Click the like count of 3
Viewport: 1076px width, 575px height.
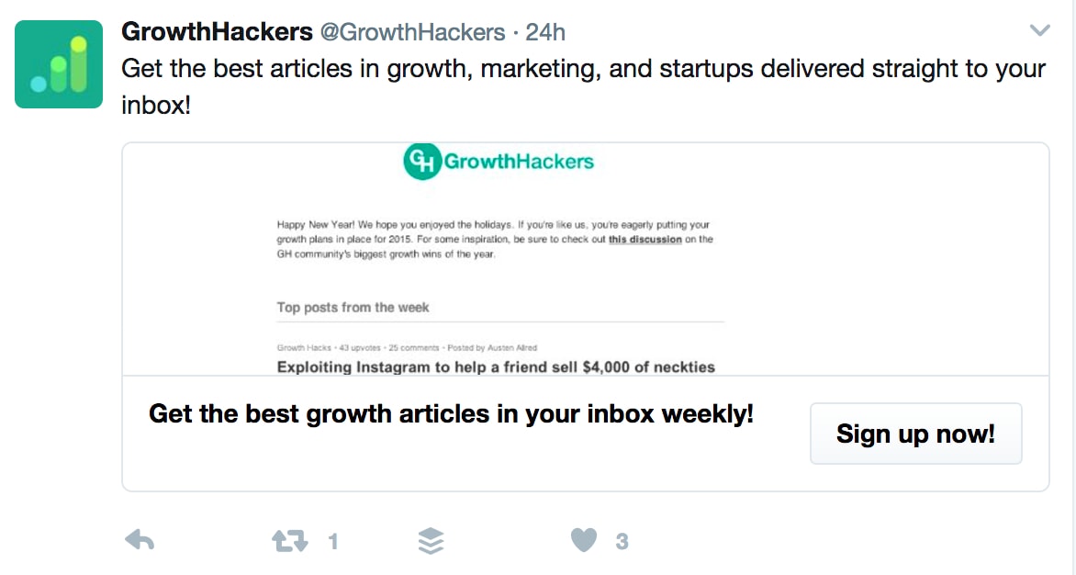622,543
